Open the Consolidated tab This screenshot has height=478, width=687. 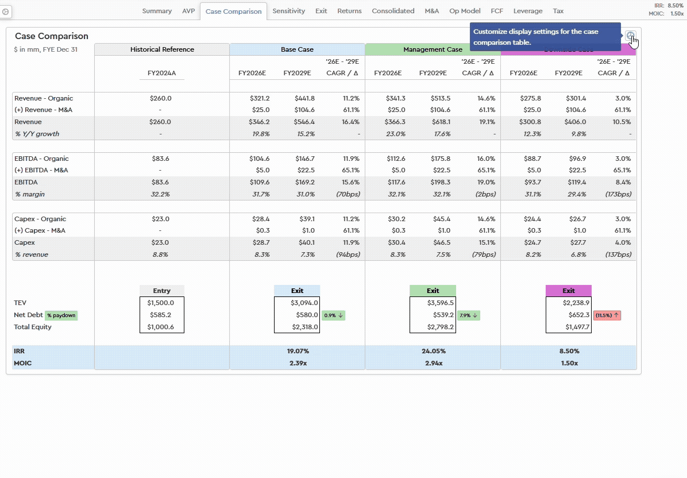393,11
